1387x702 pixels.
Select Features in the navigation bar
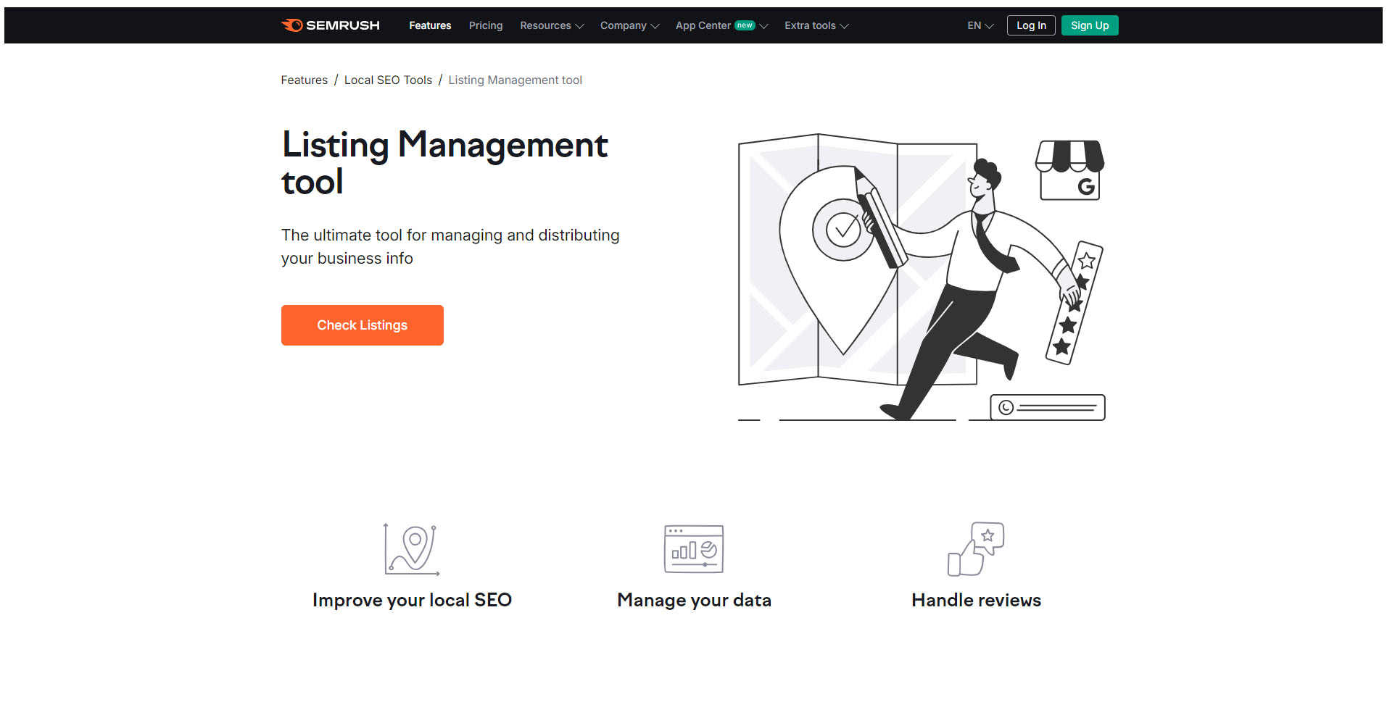coord(430,25)
